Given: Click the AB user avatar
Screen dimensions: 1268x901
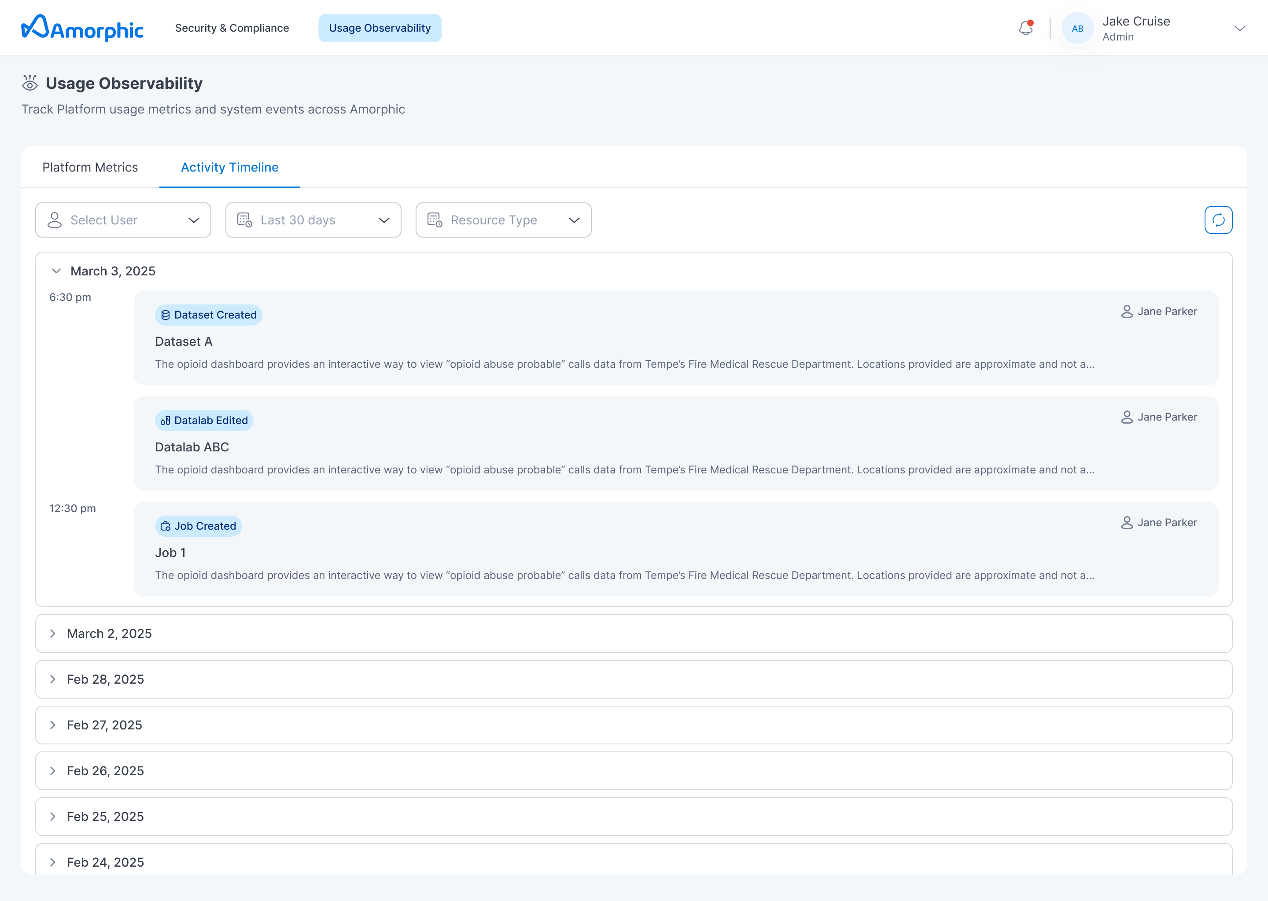Looking at the screenshot, I should 1077,28.
